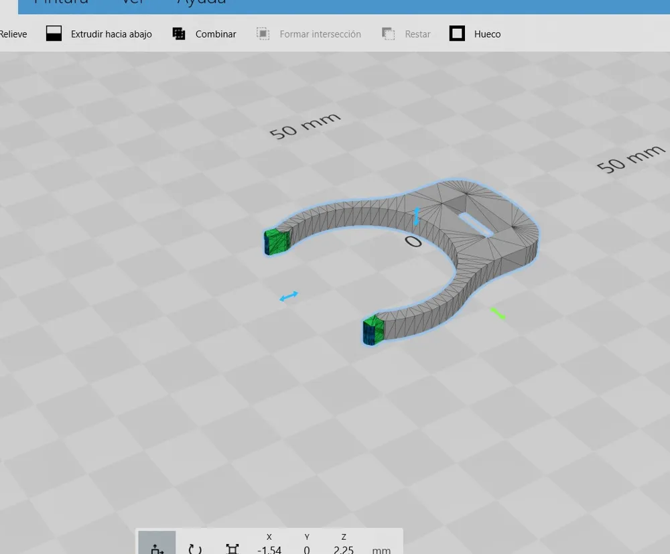The image size is (670, 554).
Task: Click the Formar intersección icon
Action: click(263, 33)
